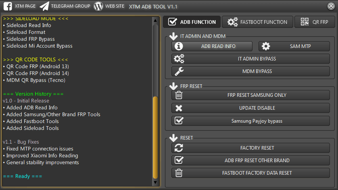
Task: Click the Telegram paper plane icon
Action: coord(44,6)
